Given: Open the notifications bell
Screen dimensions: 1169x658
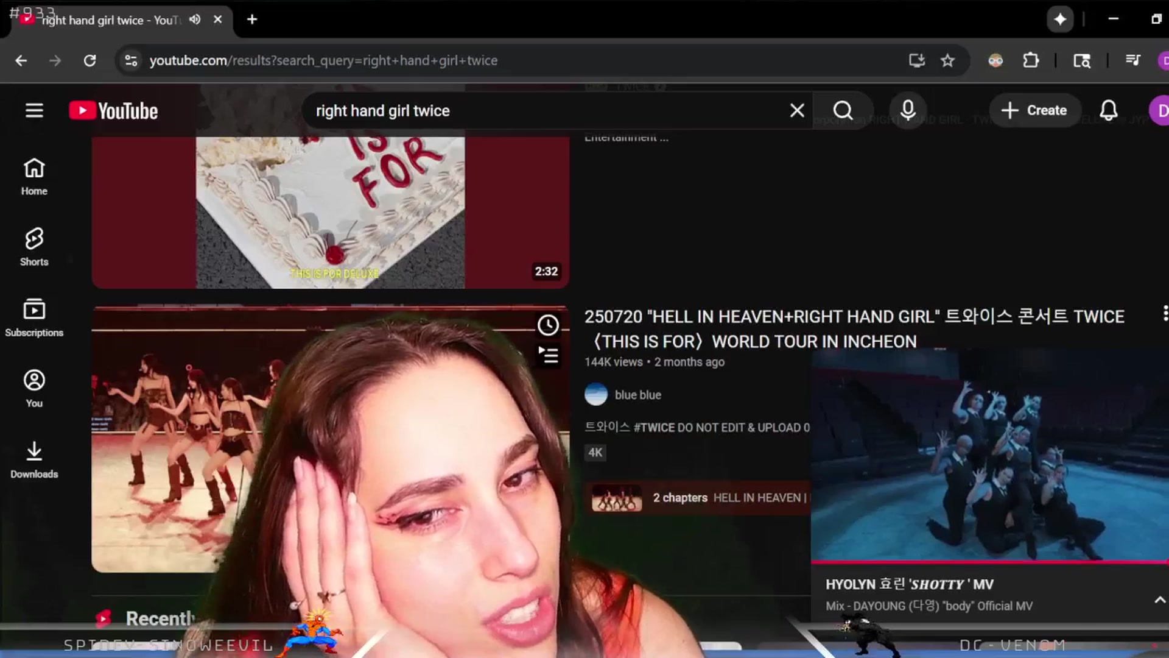Looking at the screenshot, I should 1109,110.
